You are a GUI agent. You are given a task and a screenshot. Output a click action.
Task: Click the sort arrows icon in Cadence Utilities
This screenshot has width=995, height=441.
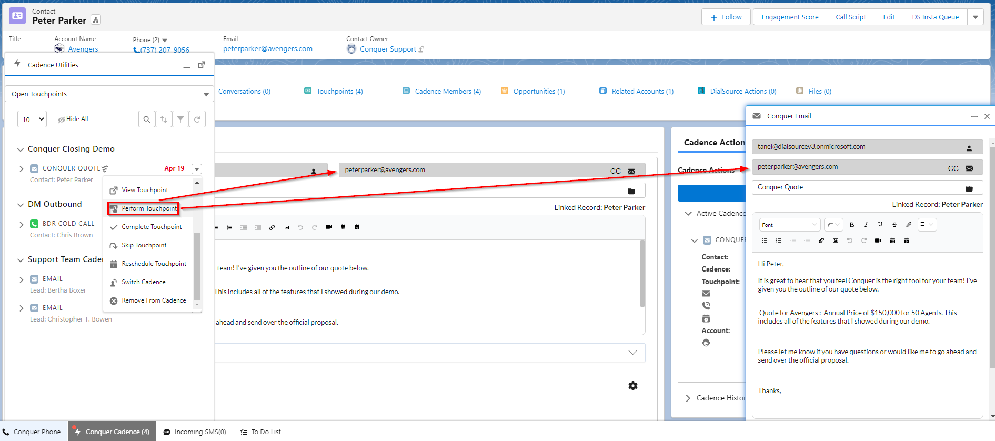coord(164,119)
